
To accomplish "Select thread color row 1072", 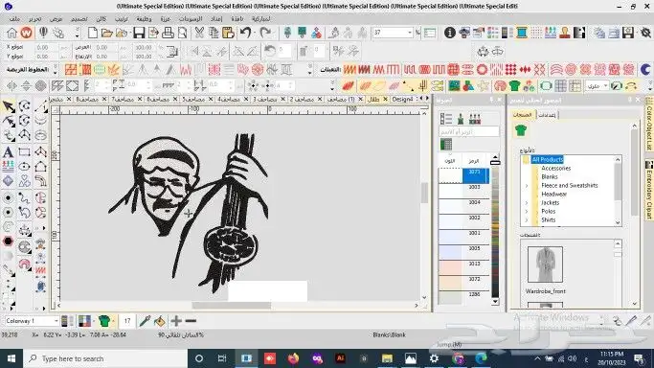I will [x=463, y=283].
